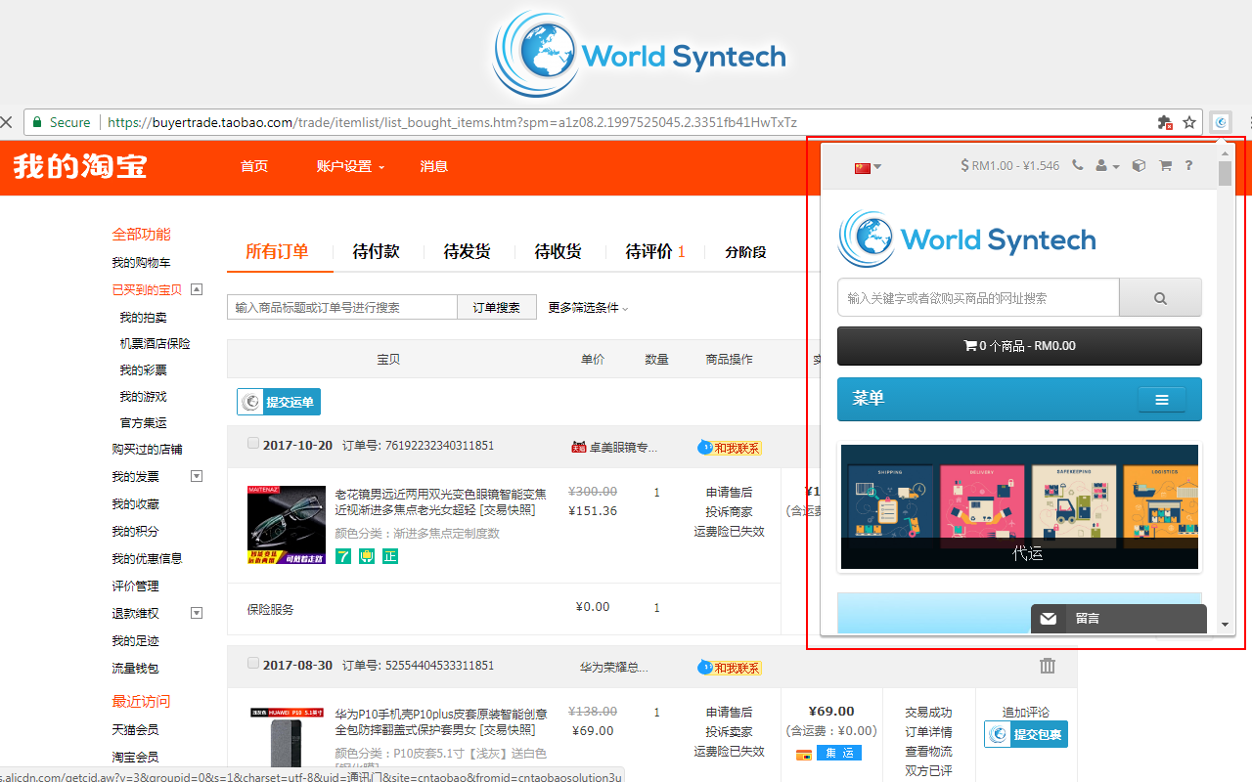This screenshot has height=782, width=1252.
Task: Click the 0 个商品 - RM0.00 cart button
Action: click(x=1019, y=346)
